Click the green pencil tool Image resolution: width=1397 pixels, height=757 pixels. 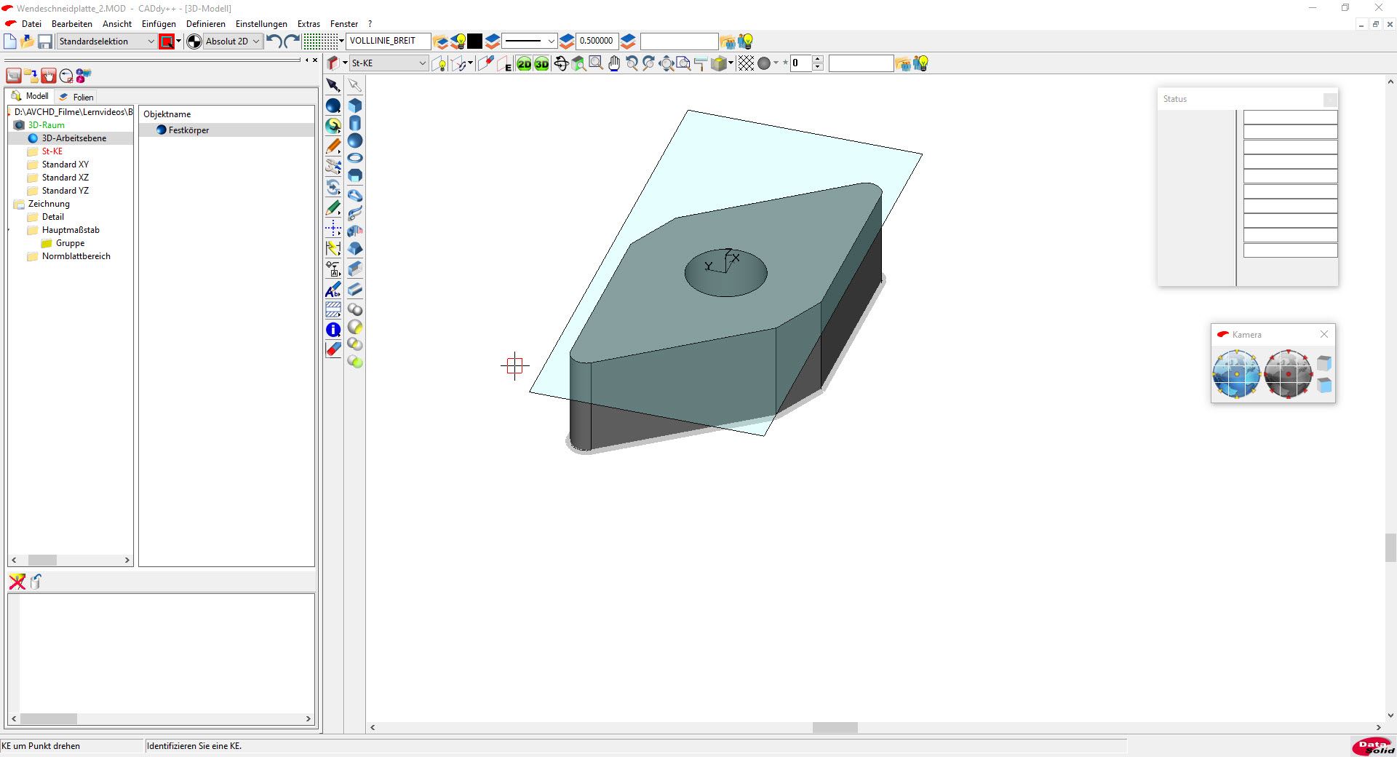333,209
